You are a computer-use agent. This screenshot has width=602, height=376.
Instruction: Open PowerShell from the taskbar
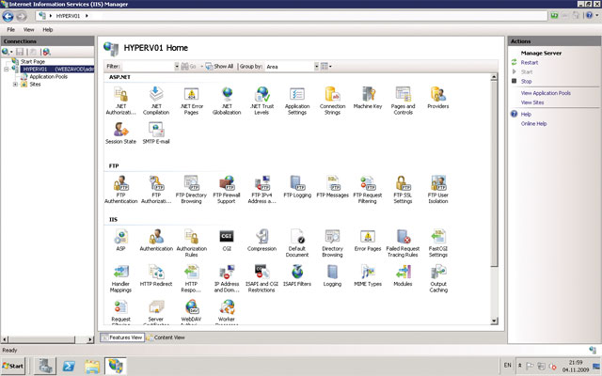[x=69, y=366]
